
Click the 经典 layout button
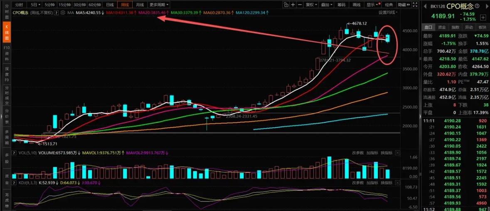[x=389, y=5]
